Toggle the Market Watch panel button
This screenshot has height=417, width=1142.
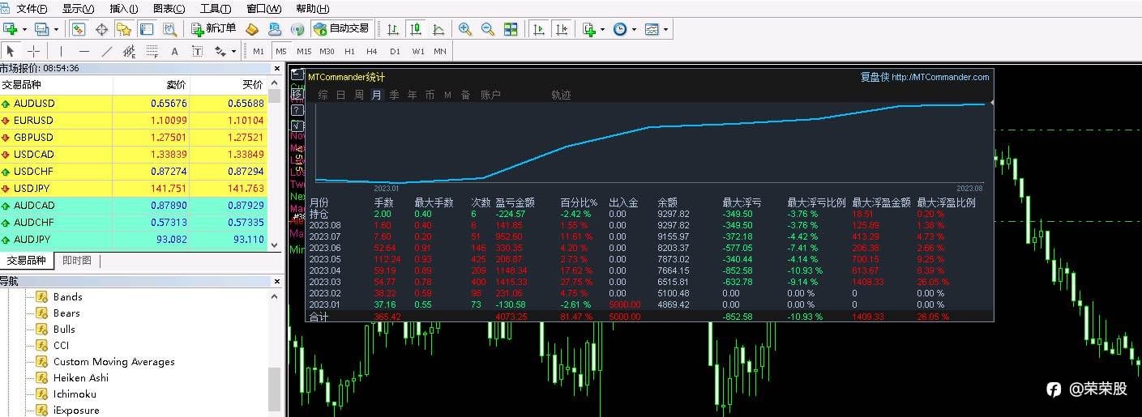pyautogui.click(x=79, y=29)
